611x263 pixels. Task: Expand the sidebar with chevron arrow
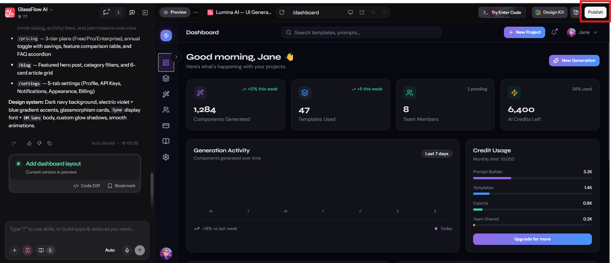(176, 56)
